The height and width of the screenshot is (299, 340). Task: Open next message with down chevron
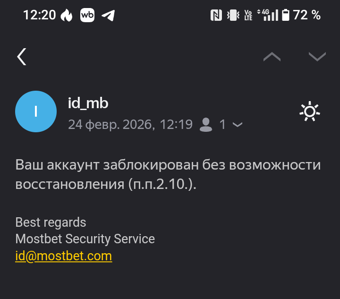tap(317, 57)
